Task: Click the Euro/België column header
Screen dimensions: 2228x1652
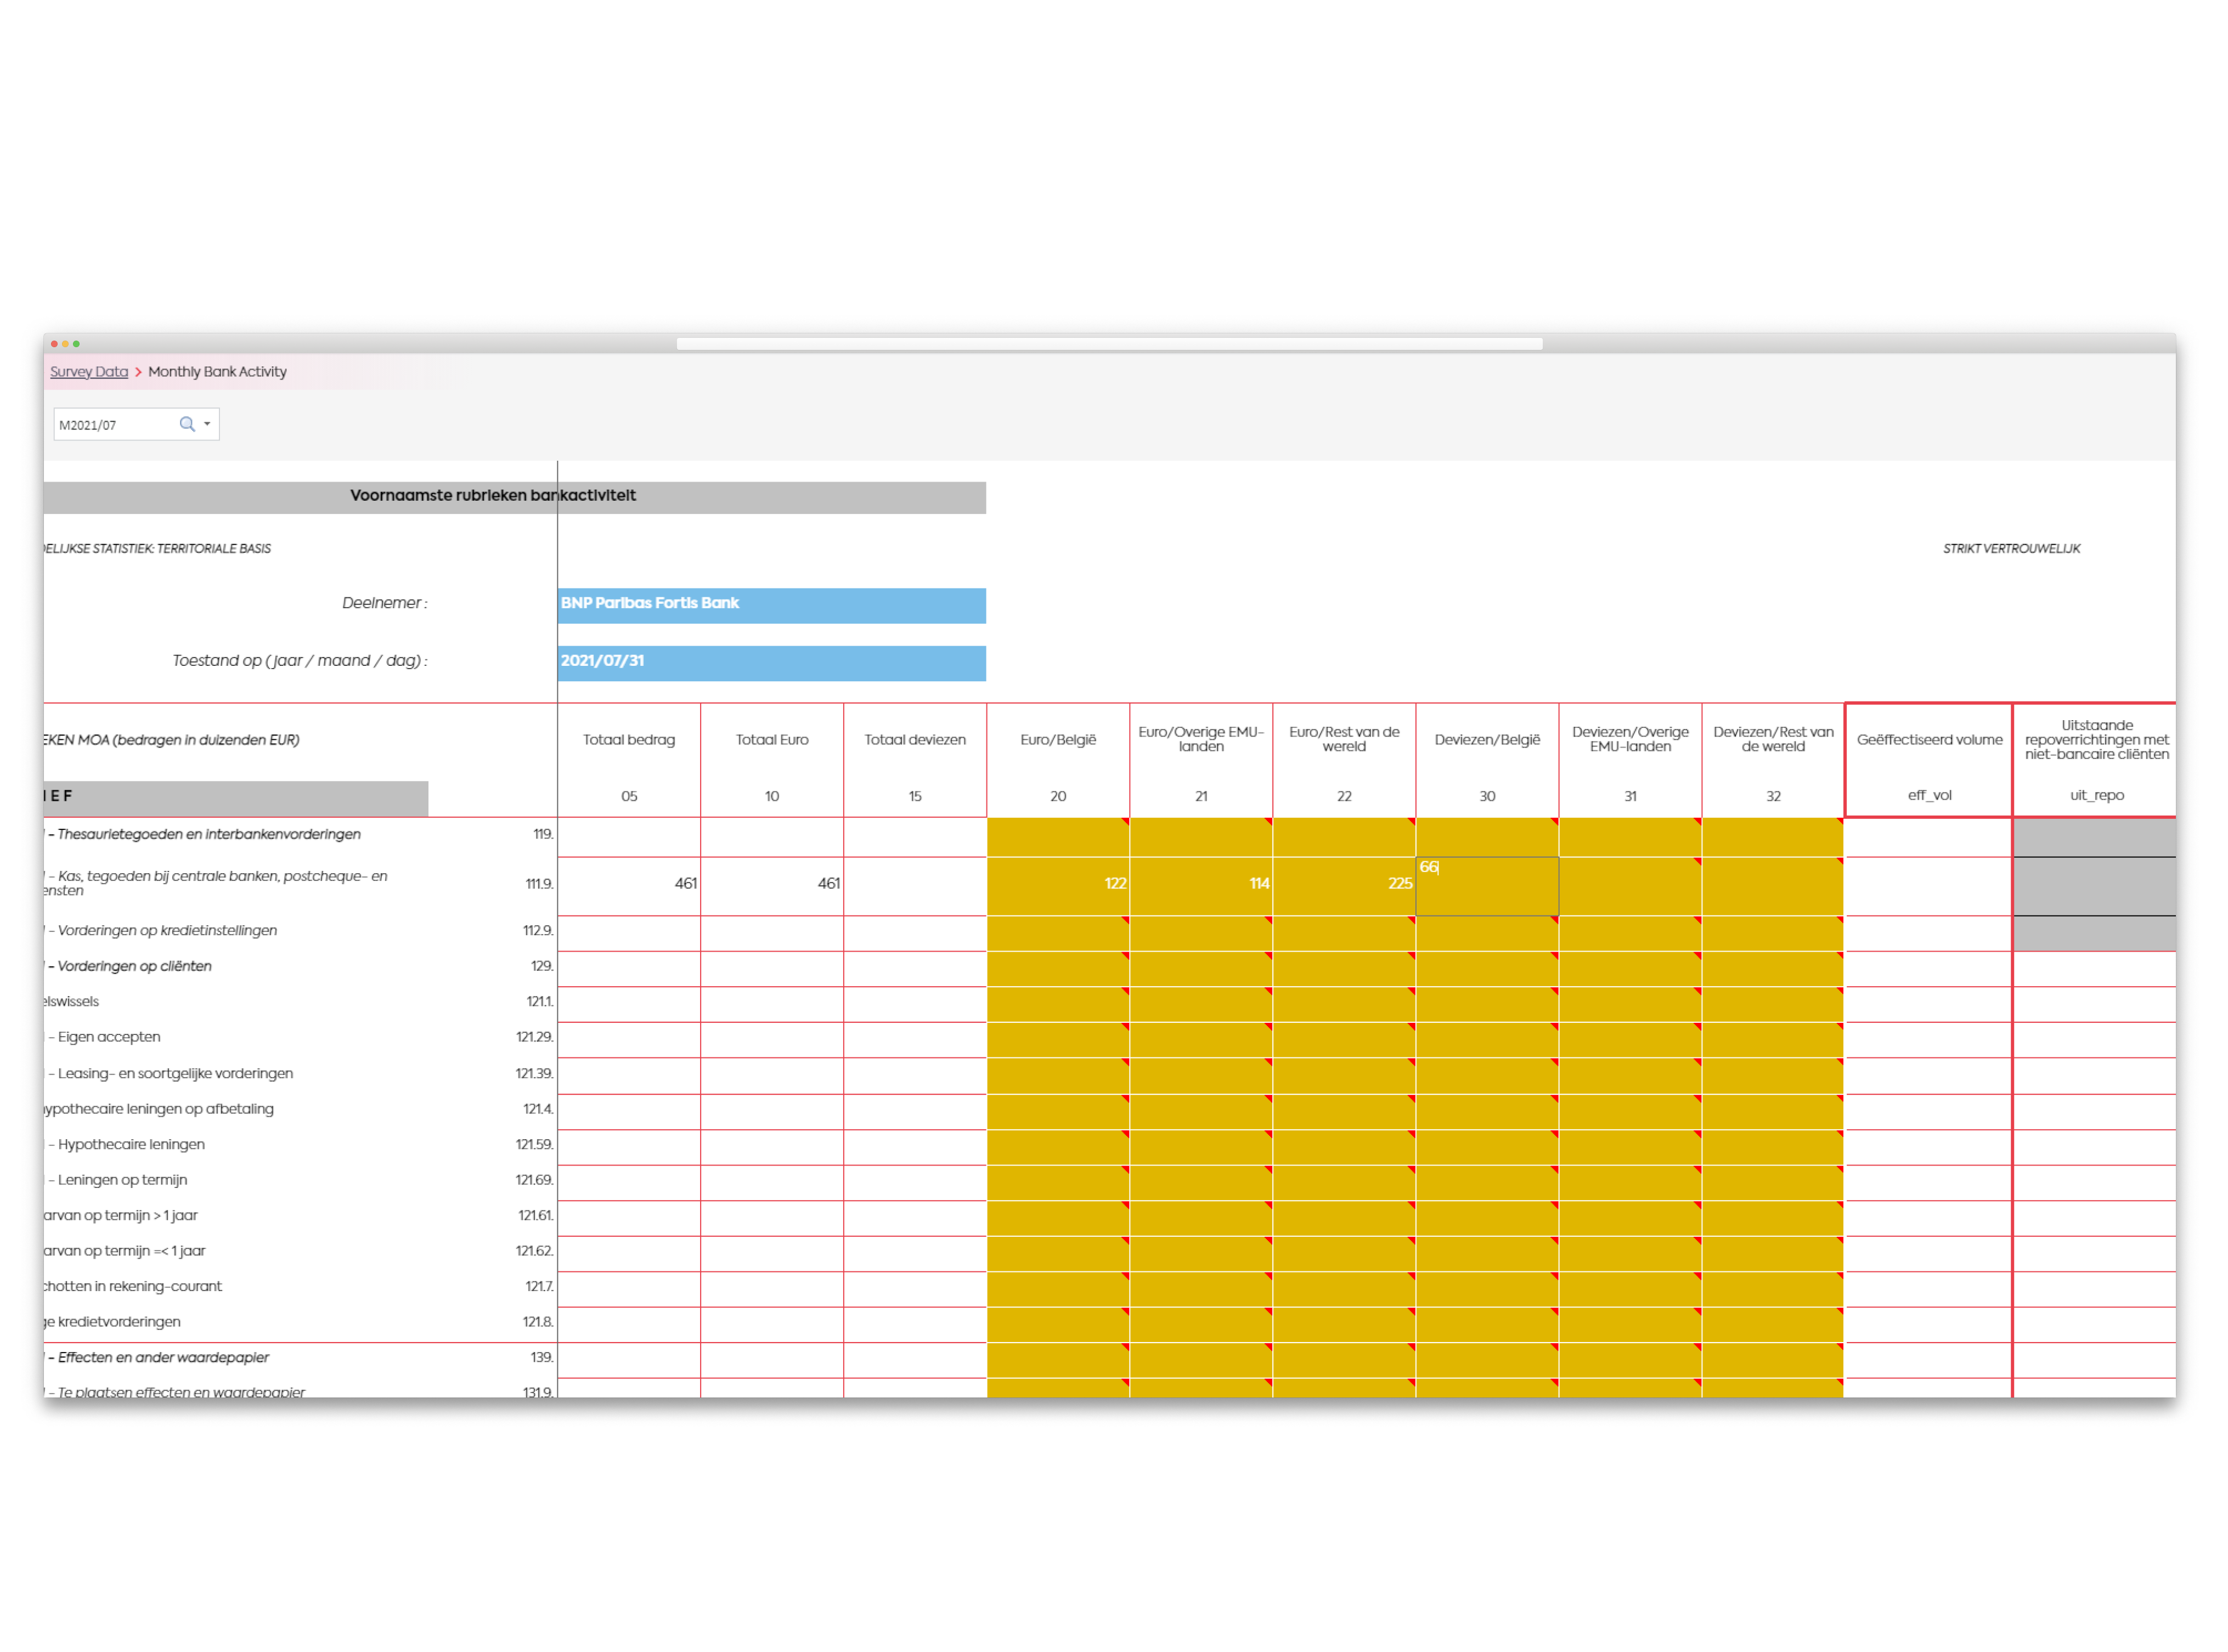Action: tap(1058, 740)
